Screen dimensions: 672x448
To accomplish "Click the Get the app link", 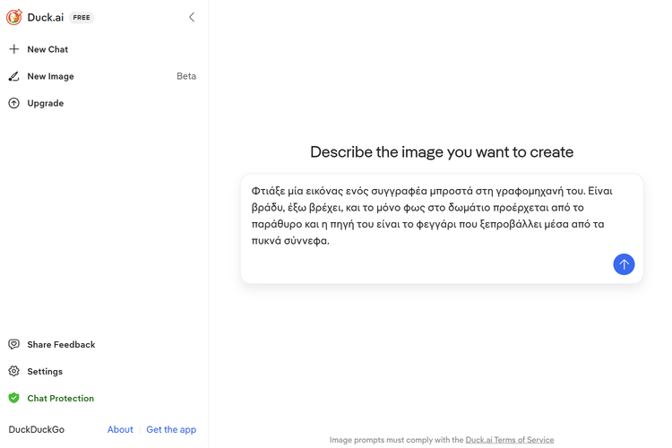I will pyautogui.click(x=171, y=429).
